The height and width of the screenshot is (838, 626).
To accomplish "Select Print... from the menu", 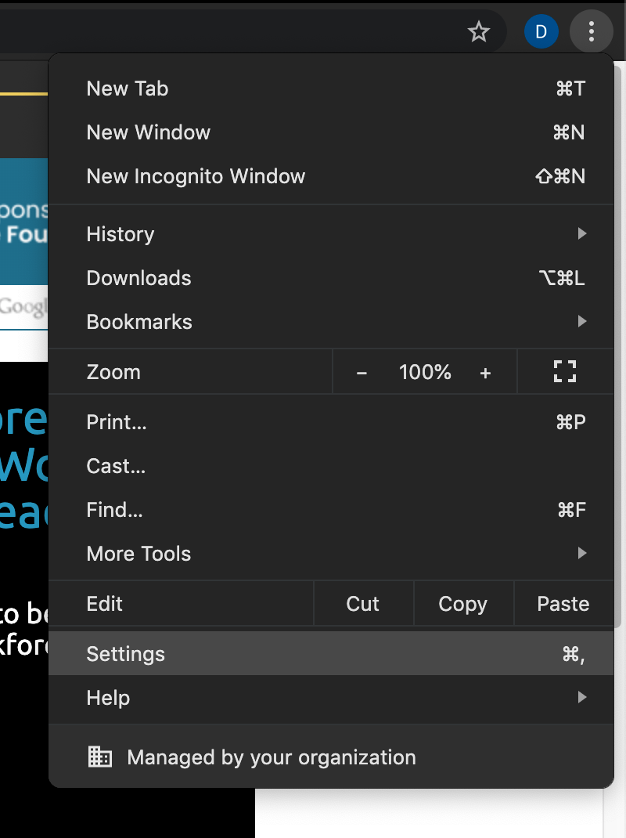I will click(x=117, y=422).
